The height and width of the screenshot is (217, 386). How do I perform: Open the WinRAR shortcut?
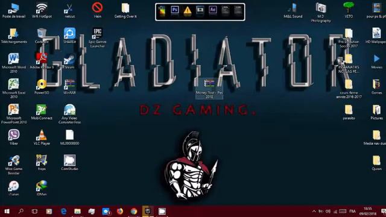click(70, 87)
